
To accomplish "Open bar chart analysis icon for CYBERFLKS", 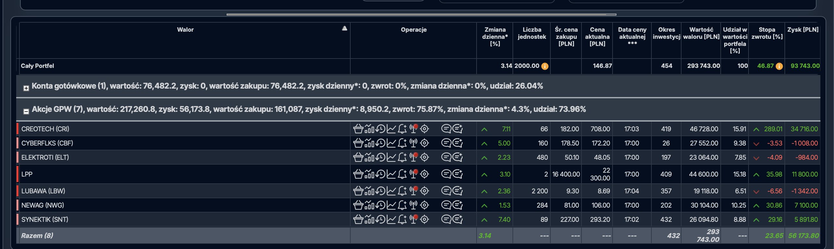I will point(369,143).
